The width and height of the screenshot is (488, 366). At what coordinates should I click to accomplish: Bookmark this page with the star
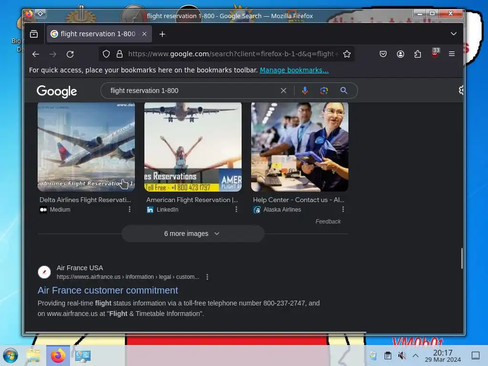point(347,54)
